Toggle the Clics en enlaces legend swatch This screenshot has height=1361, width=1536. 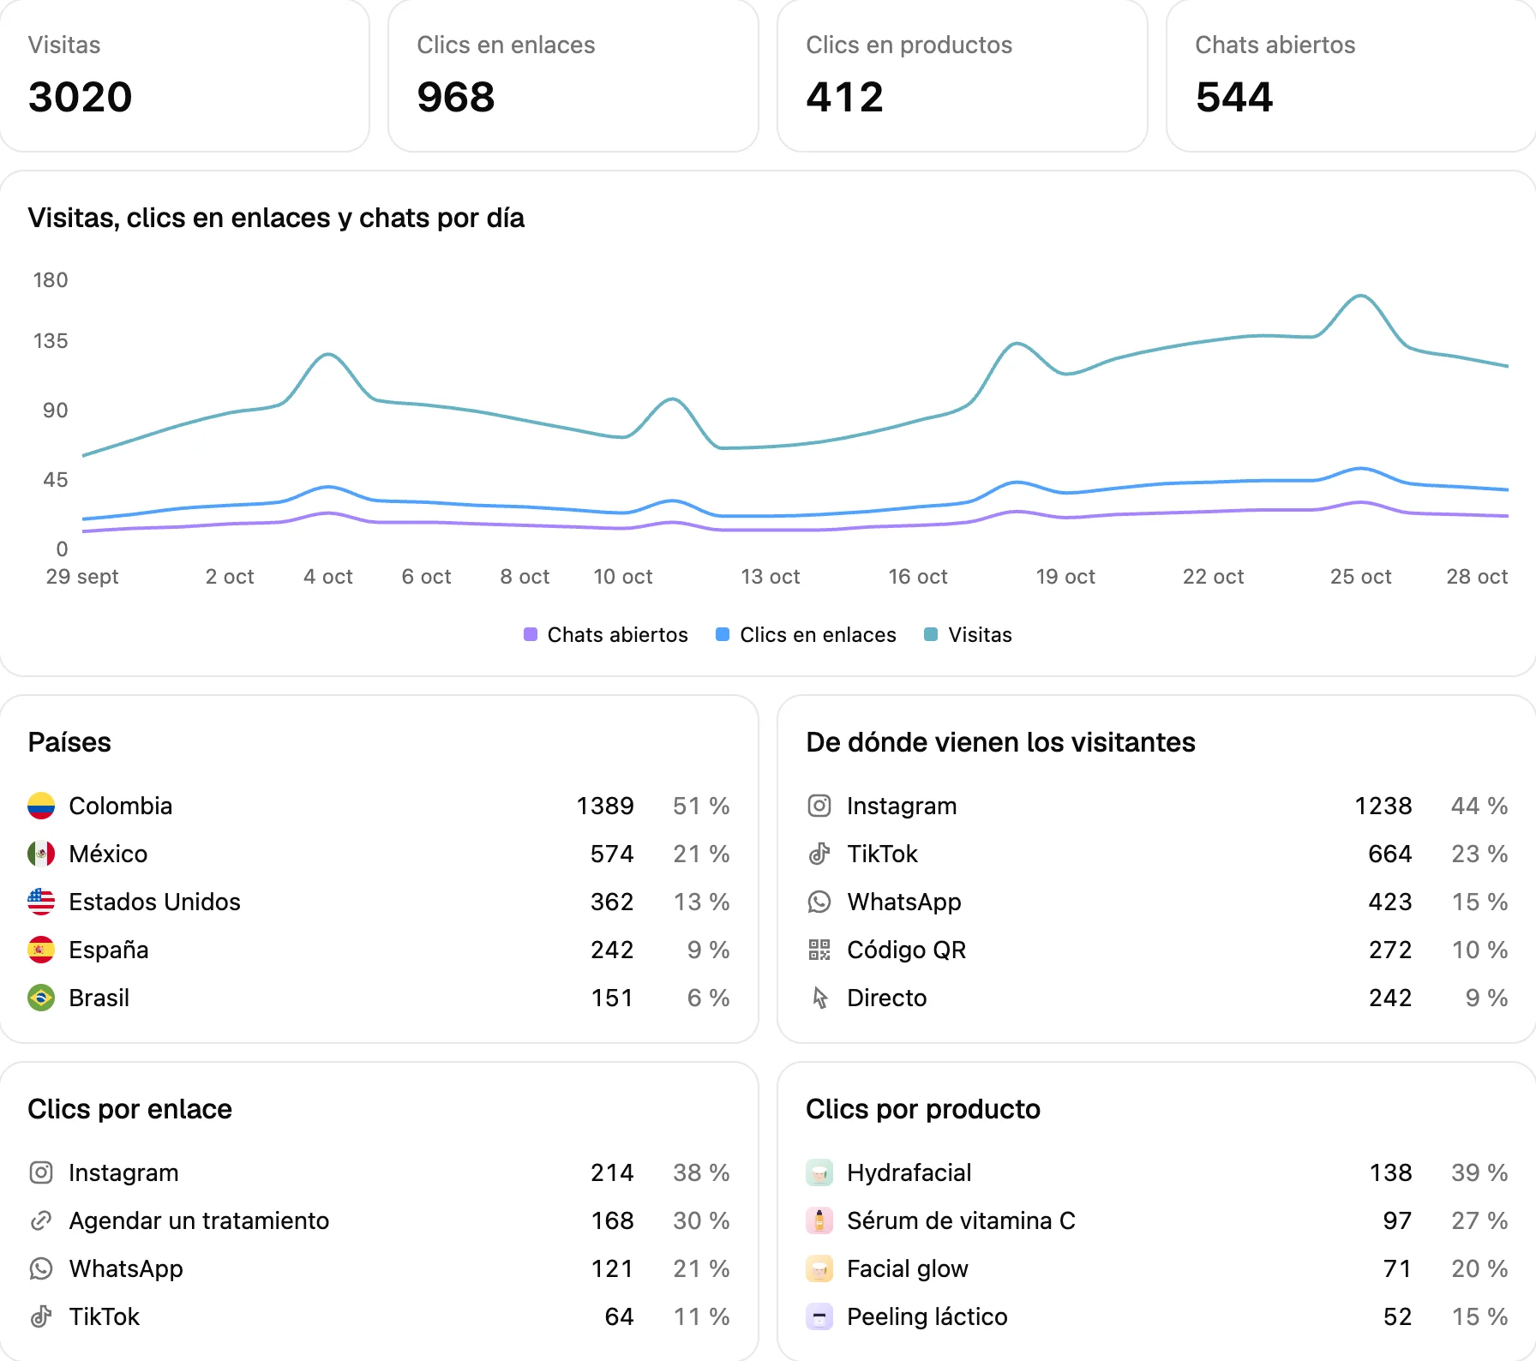(723, 634)
